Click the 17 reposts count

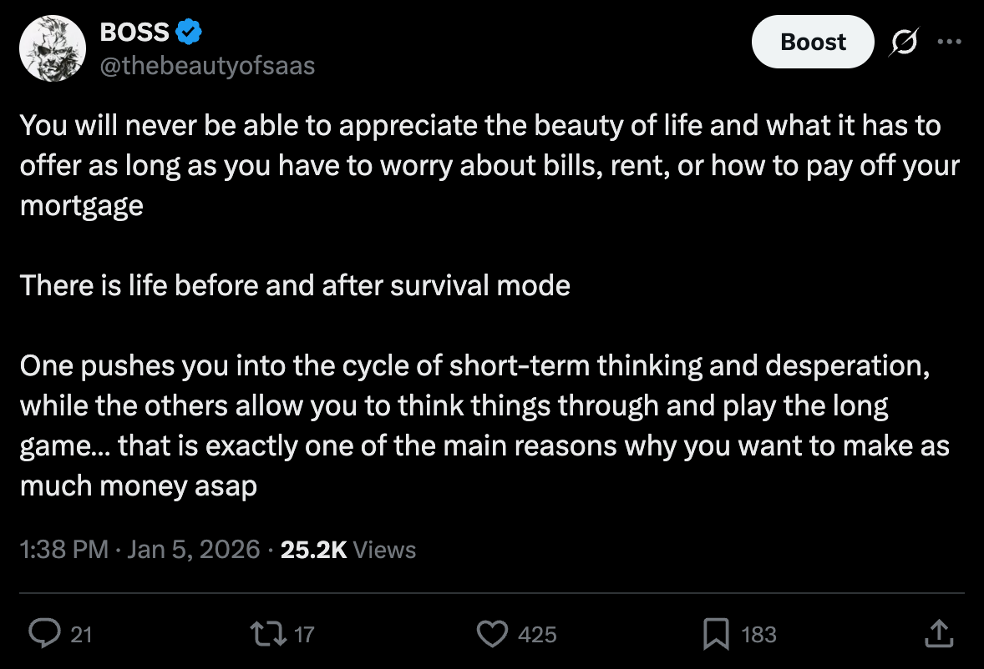(x=304, y=635)
